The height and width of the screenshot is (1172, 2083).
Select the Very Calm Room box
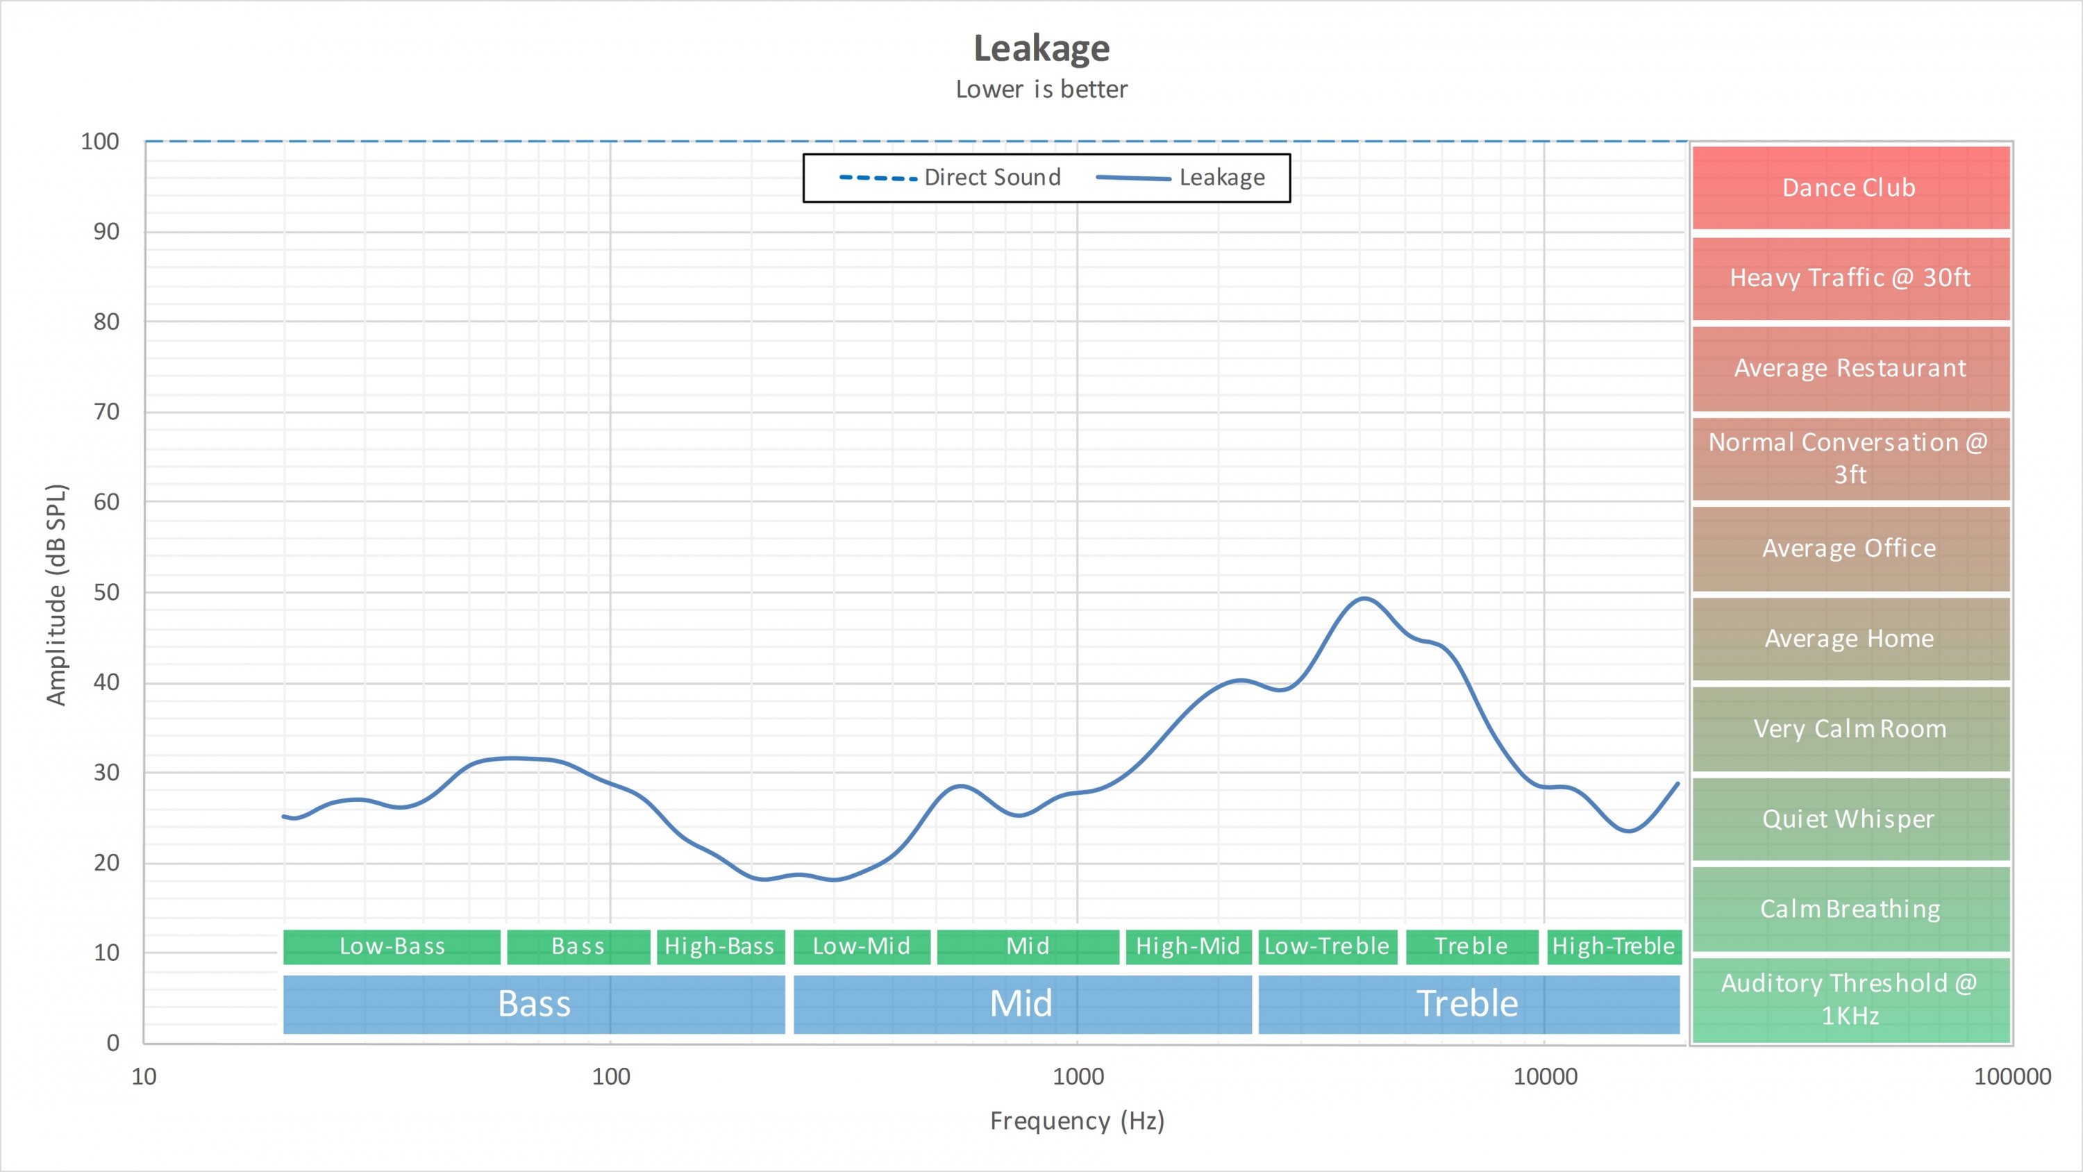(x=1850, y=729)
